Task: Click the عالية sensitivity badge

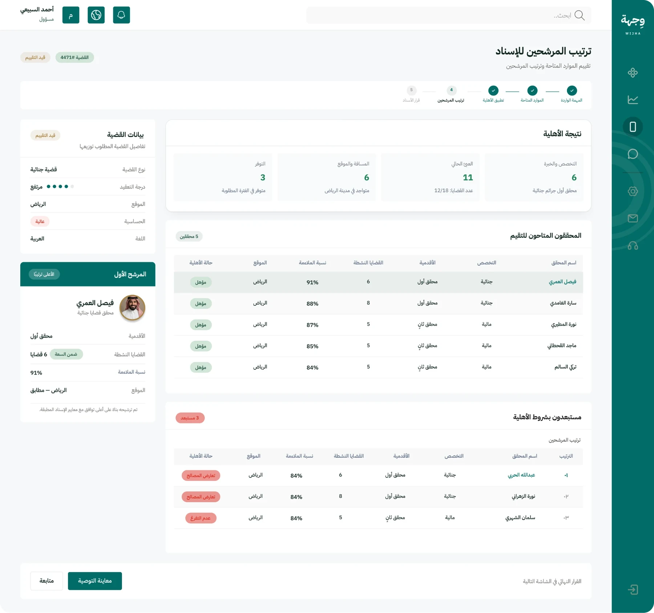Action: 40,222
